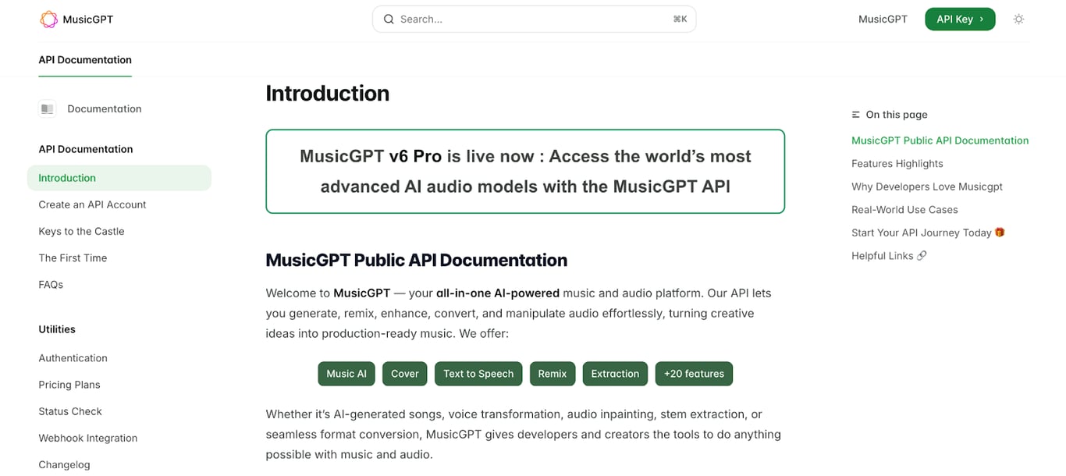Toggle the light/dark theme sun icon

pos(1018,19)
